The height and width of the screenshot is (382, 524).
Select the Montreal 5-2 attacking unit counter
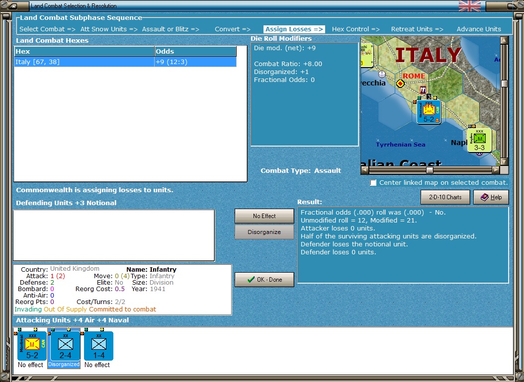[x=32, y=346]
